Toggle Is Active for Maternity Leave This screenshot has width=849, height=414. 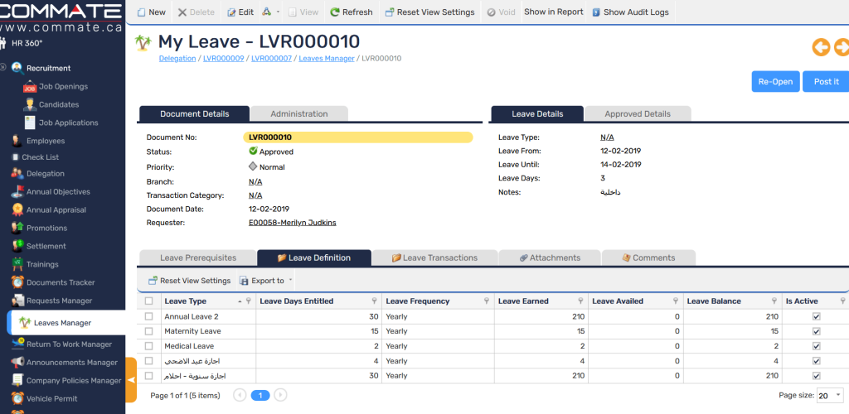816,331
